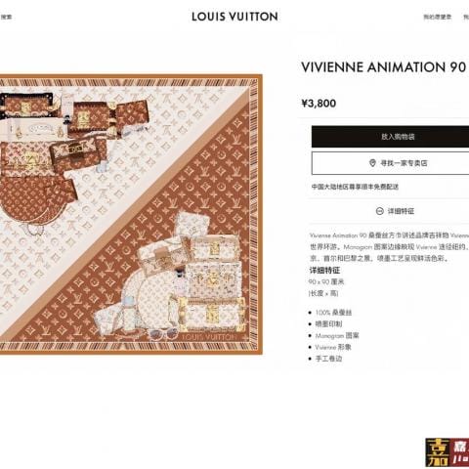Click the mainland China free delivery notice
Screen dimensions: 469x469
(355, 187)
